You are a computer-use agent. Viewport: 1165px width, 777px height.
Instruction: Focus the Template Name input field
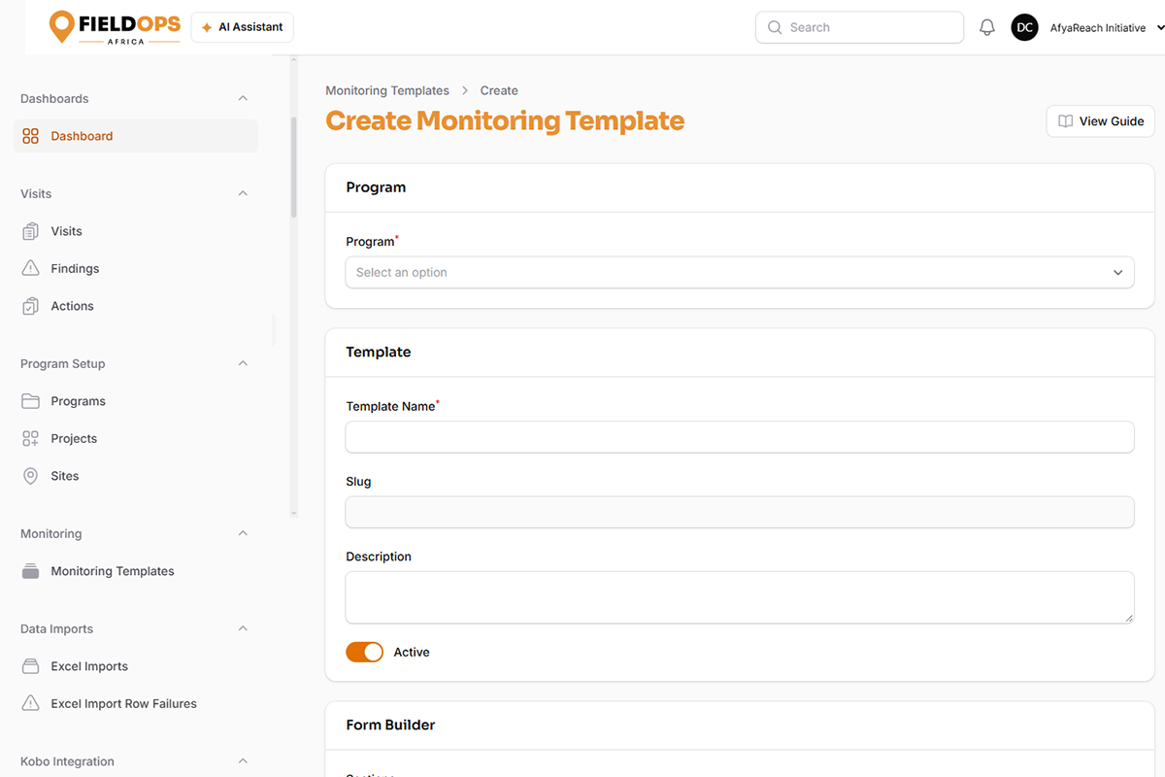[740, 437]
